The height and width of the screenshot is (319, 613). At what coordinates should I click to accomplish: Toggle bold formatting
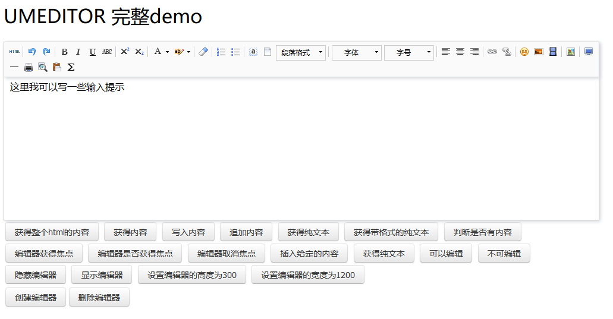pyautogui.click(x=64, y=52)
